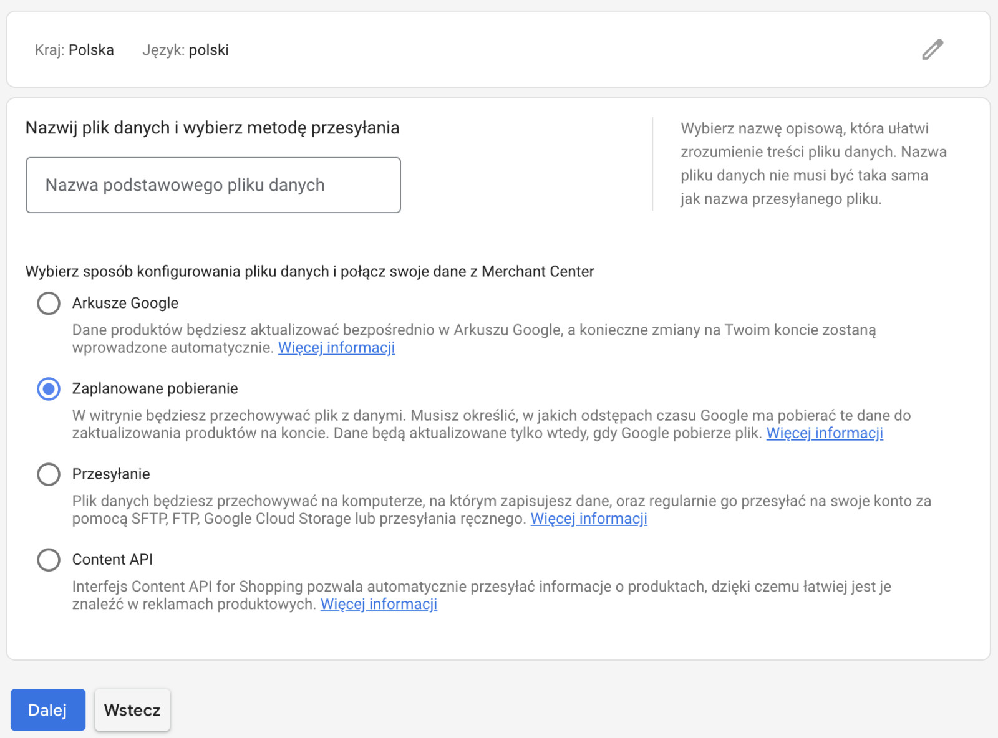
Task: Click the help text about choosing a descriptive name
Action: coord(813,163)
